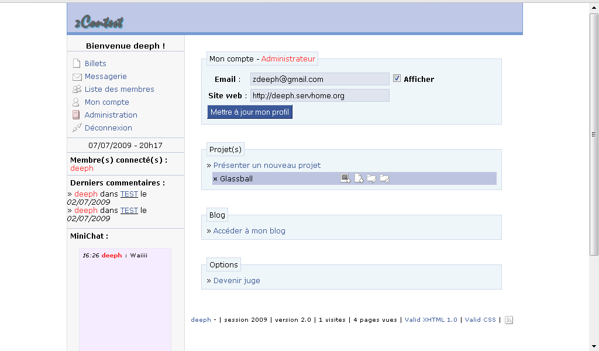Open the Accéder à mon blog link
Image resolution: width=599 pixels, height=351 pixels.
click(249, 230)
